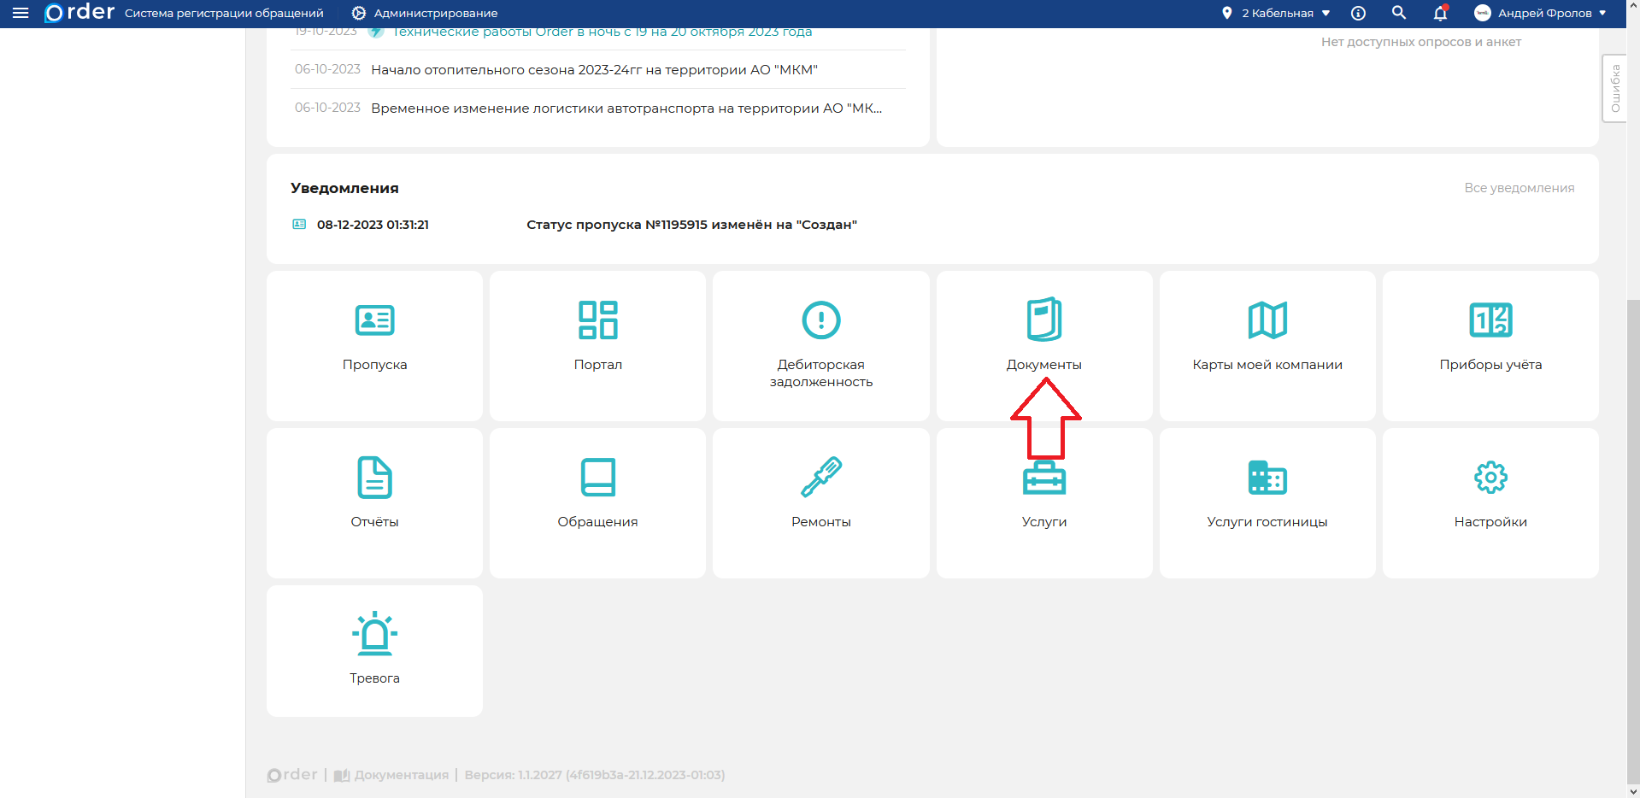Click the Тревога alarm icon
This screenshot has width=1640, height=798.
coord(374,634)
